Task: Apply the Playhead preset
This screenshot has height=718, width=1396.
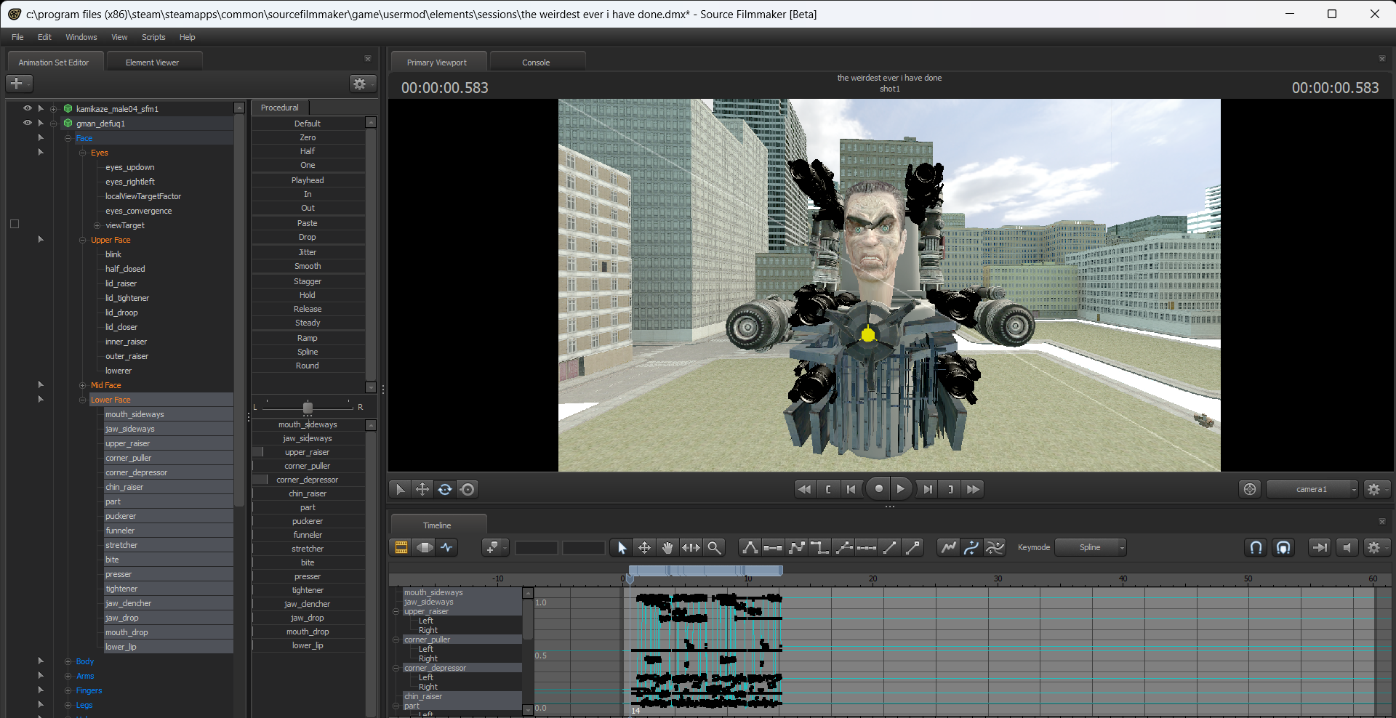Action: point(308,180)
